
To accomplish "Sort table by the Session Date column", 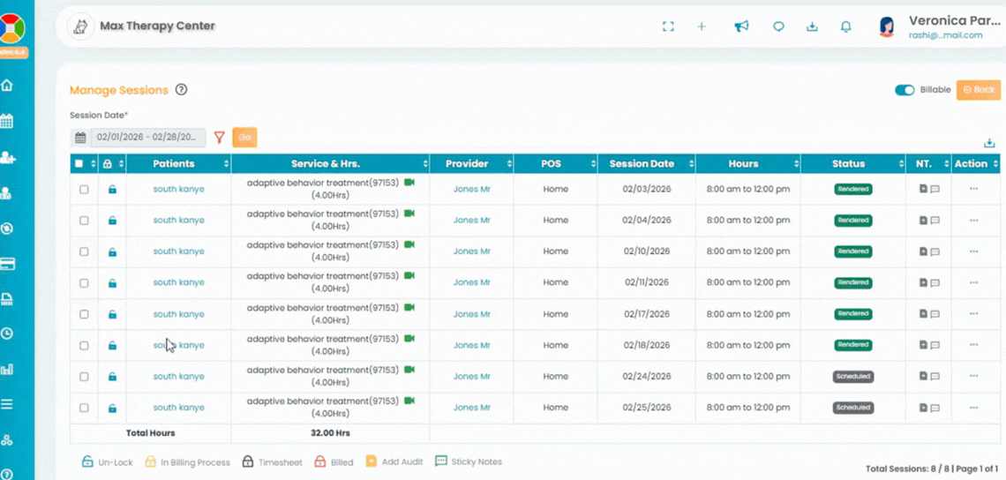I will (x=642, y=164).
